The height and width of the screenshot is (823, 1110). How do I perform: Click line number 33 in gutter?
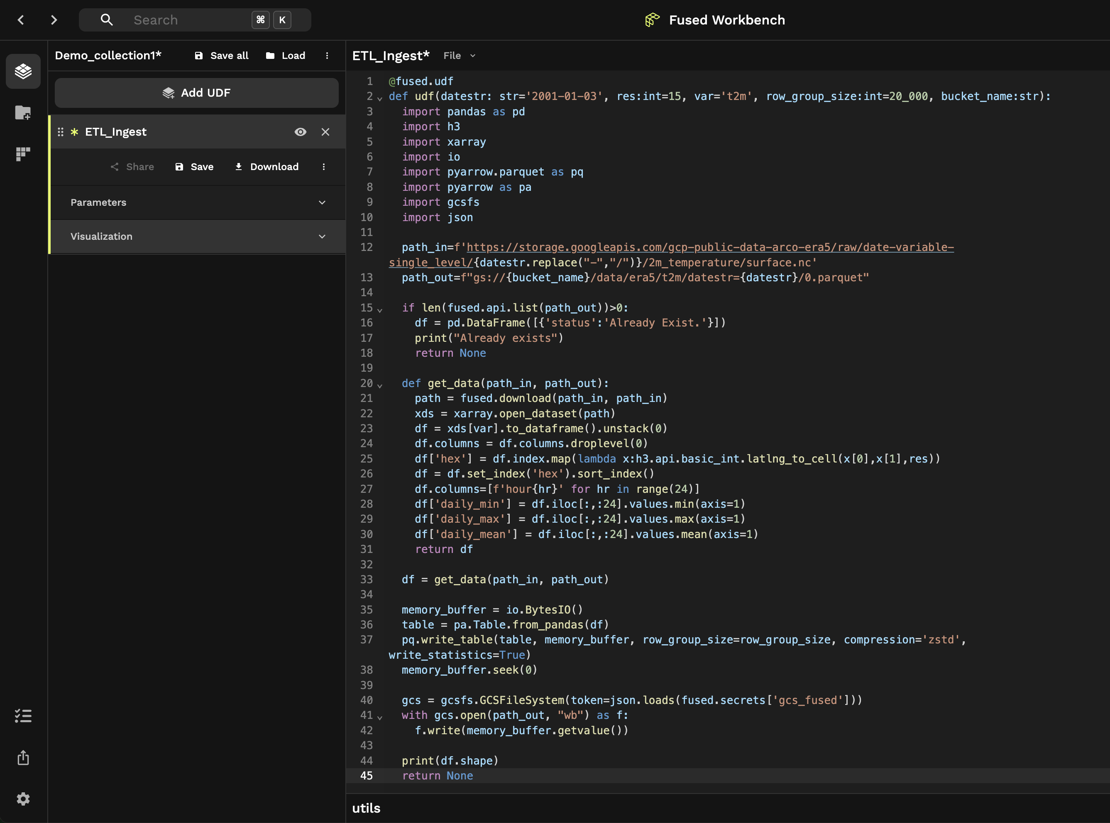pos(367,580)
